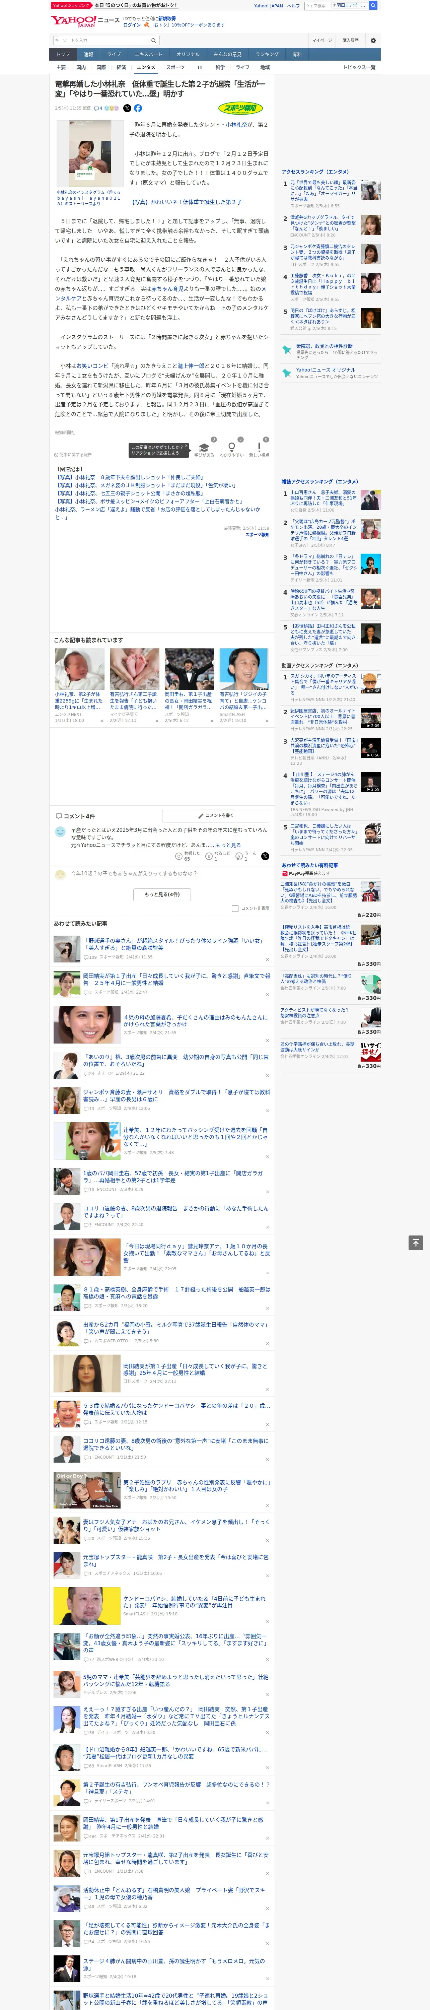Click the マイページ button
Screen dimensions: 430x2010
pos(321,41)
